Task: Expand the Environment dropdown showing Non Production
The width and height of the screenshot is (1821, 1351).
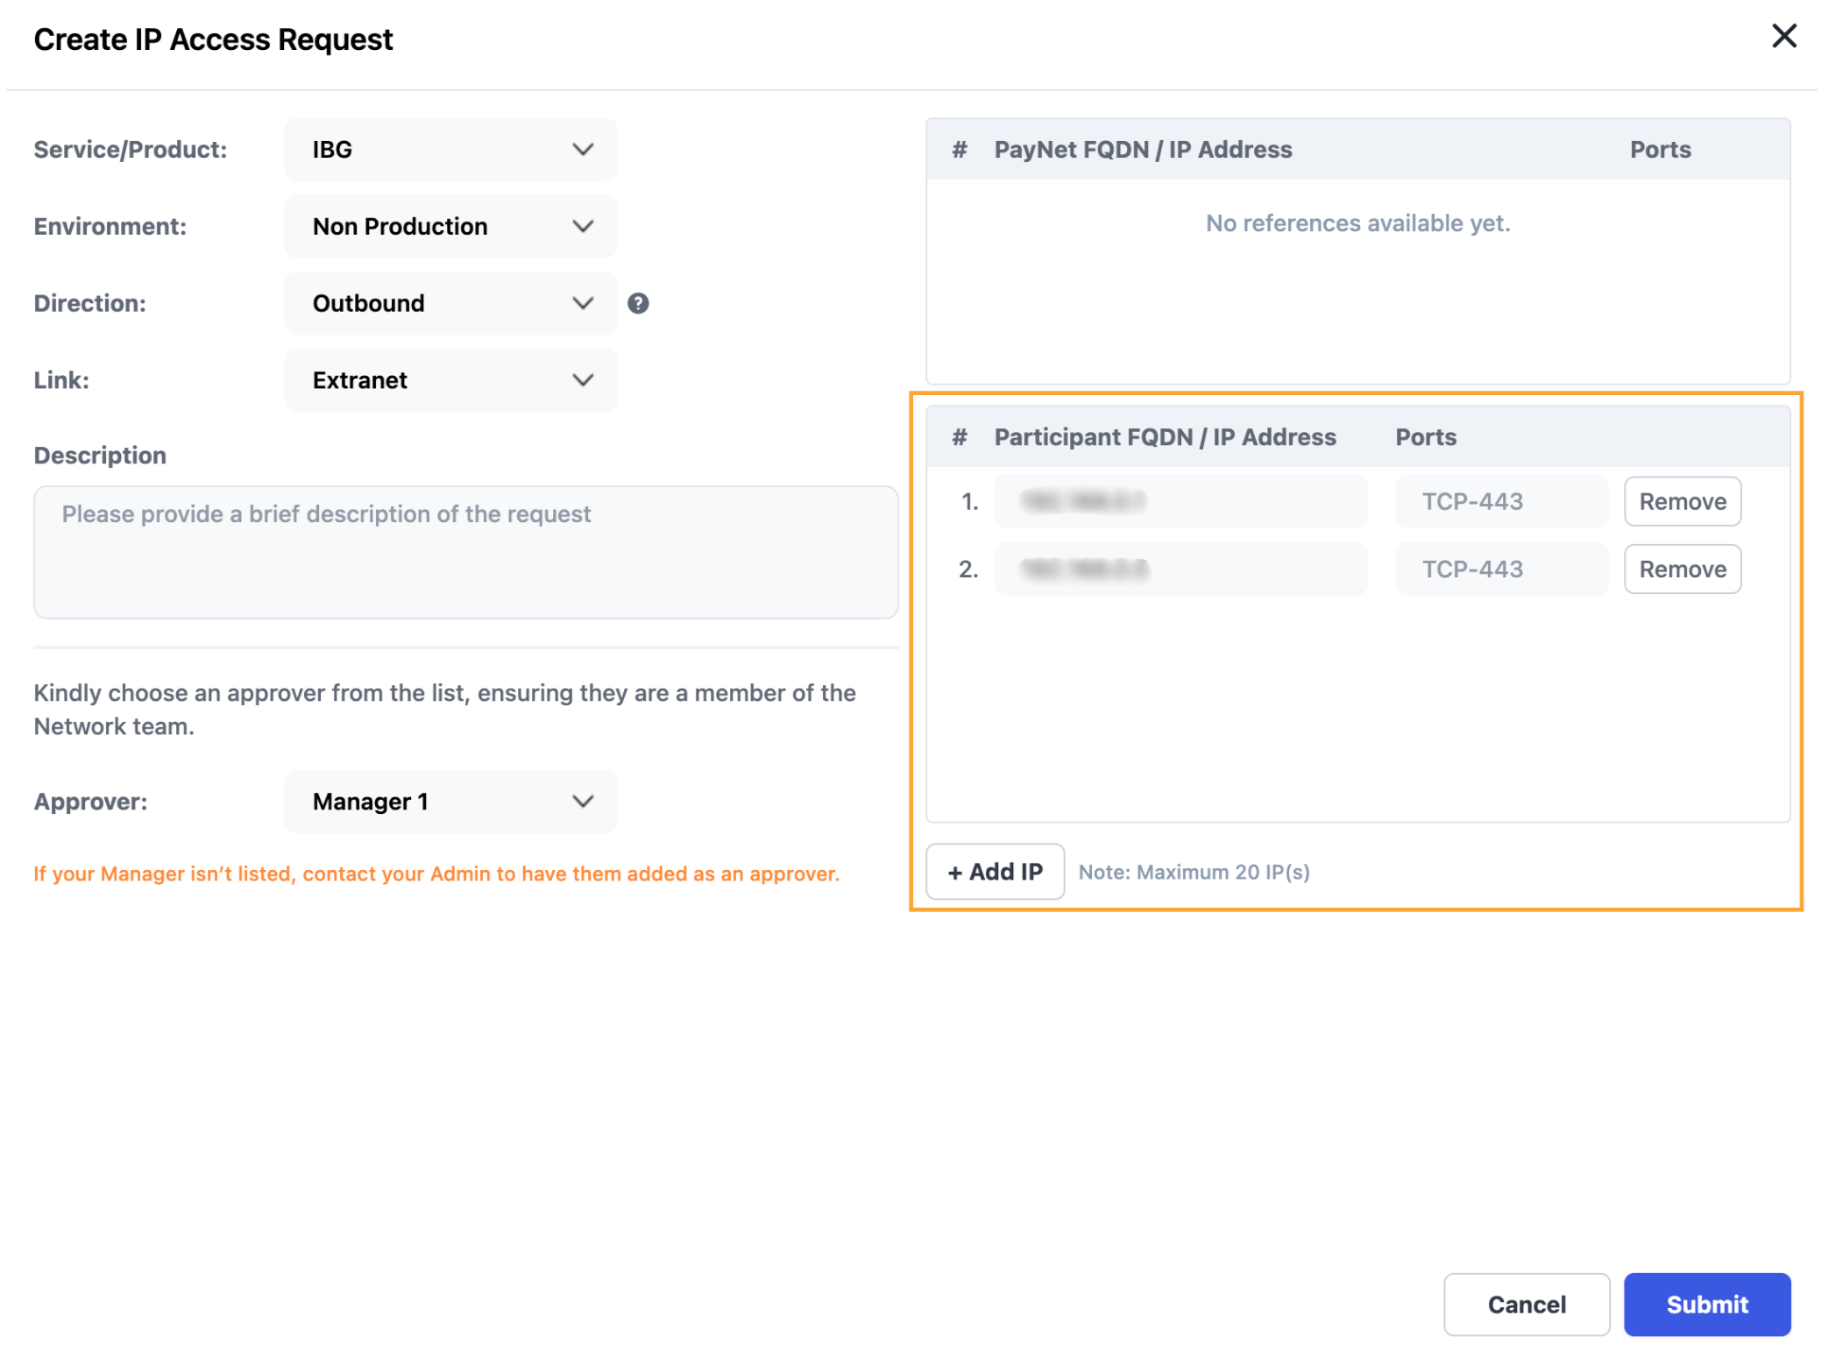Action: pos(450,226)
